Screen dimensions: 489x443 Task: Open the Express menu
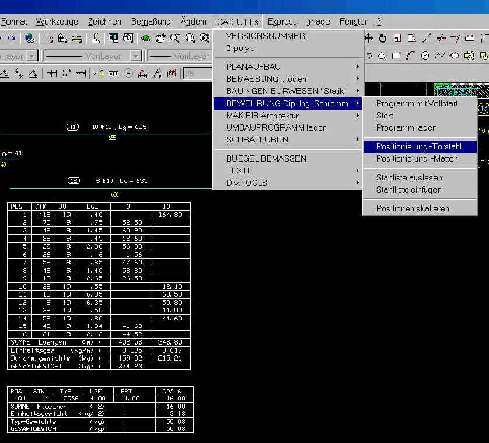click(x=282, y=22)
